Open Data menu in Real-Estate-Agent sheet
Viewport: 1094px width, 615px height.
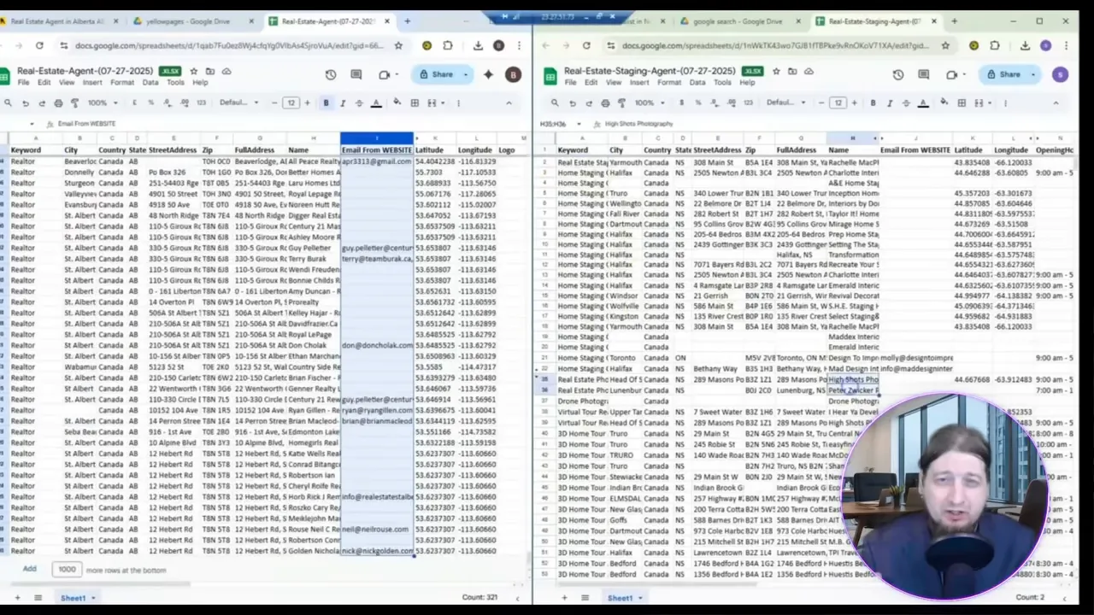click(150, 83)
